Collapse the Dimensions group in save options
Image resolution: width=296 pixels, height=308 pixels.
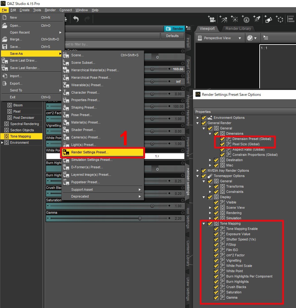tap(210, 134)
